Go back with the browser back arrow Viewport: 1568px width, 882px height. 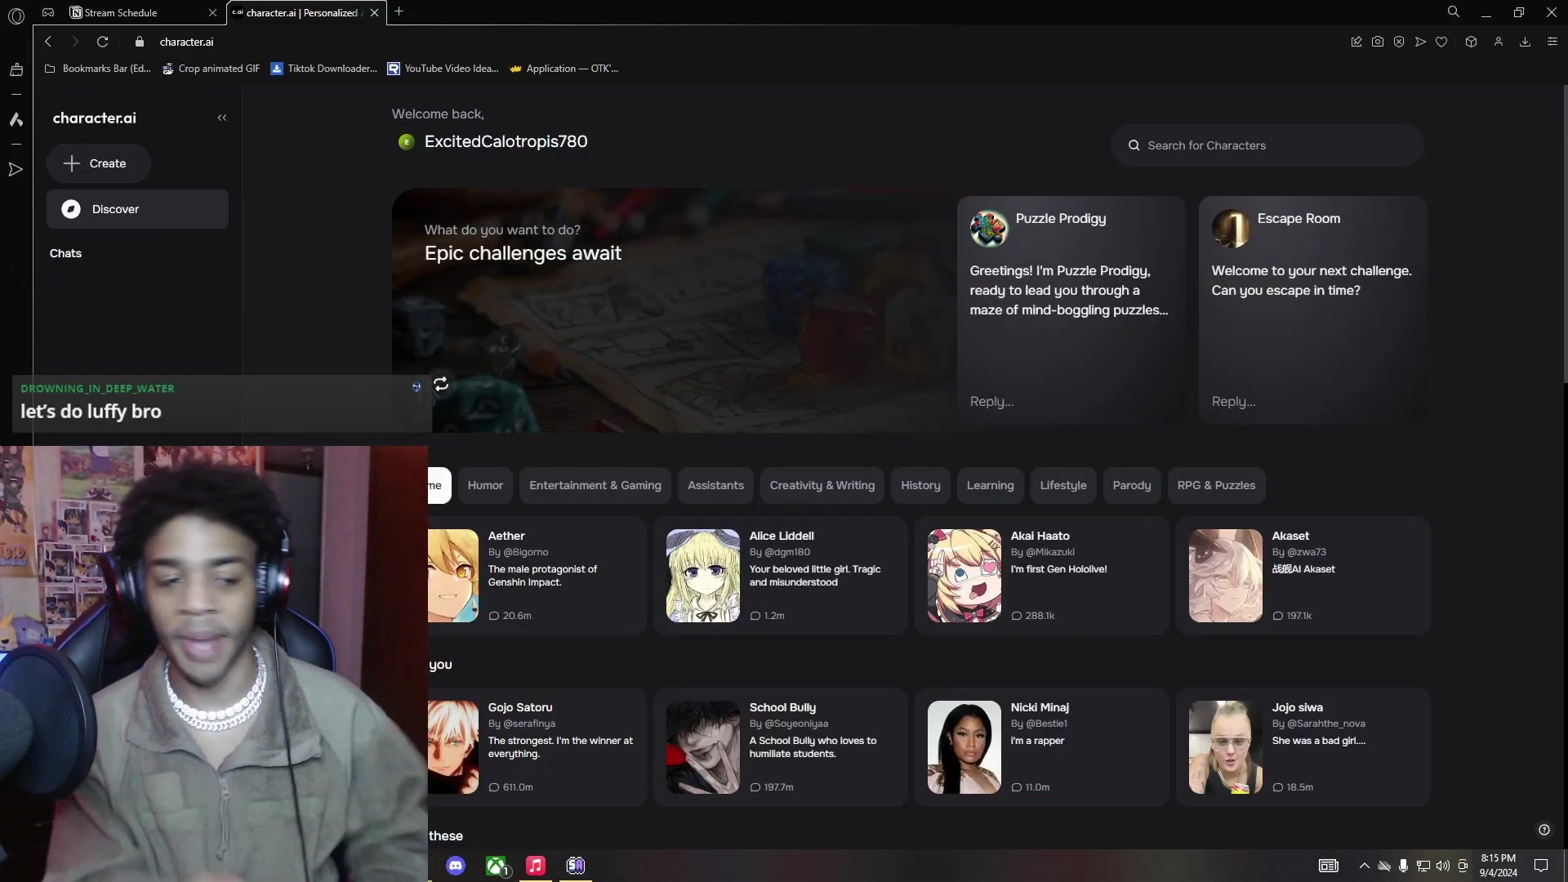48,42
